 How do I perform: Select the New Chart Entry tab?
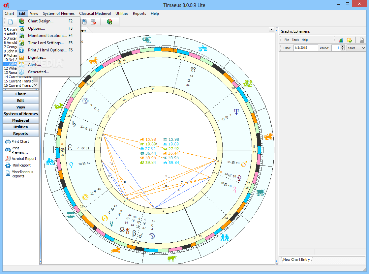point(296,259)
